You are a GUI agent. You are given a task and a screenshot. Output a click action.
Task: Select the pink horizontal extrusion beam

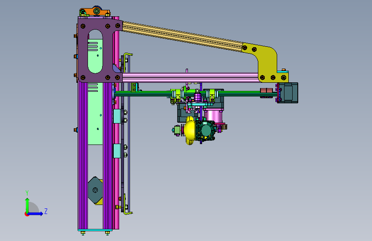coord(190,78)
